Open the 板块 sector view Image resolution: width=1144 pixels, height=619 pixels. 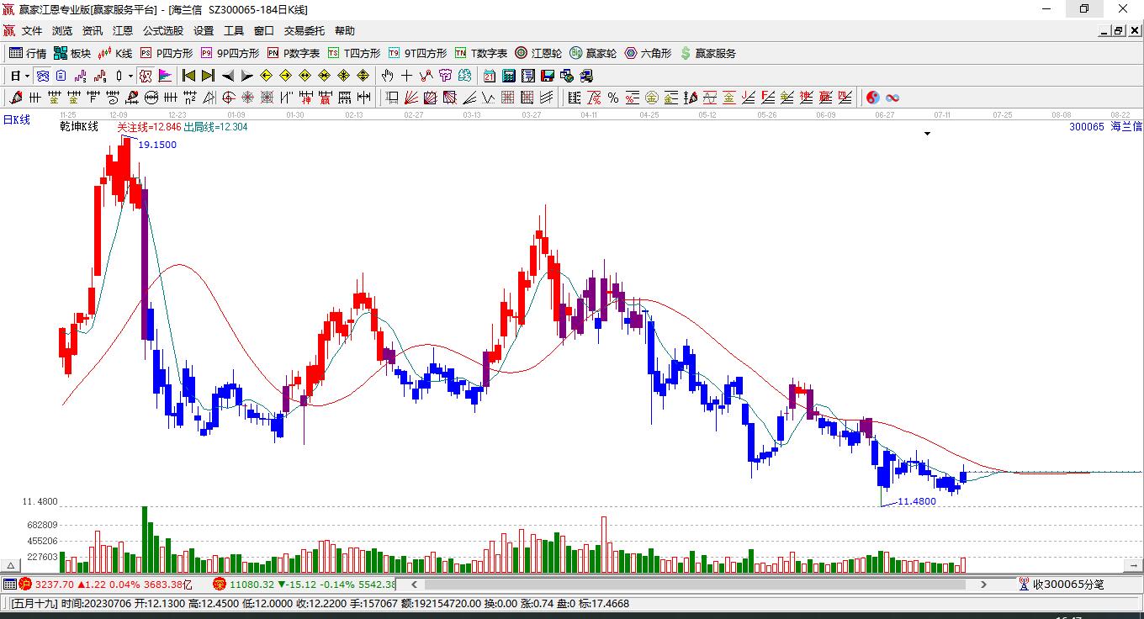tap(72, 53)
